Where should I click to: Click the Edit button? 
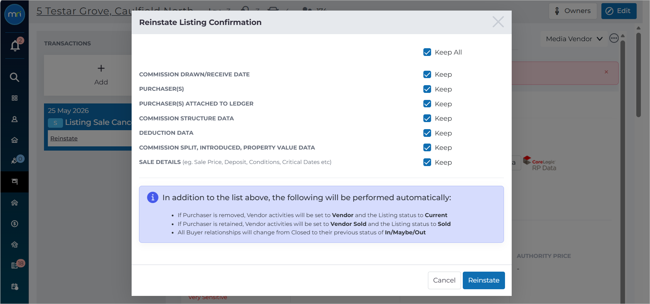[x=619, y=11]
